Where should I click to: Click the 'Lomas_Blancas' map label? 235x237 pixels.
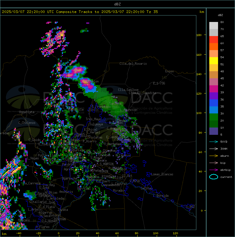[x=162, y=174]
